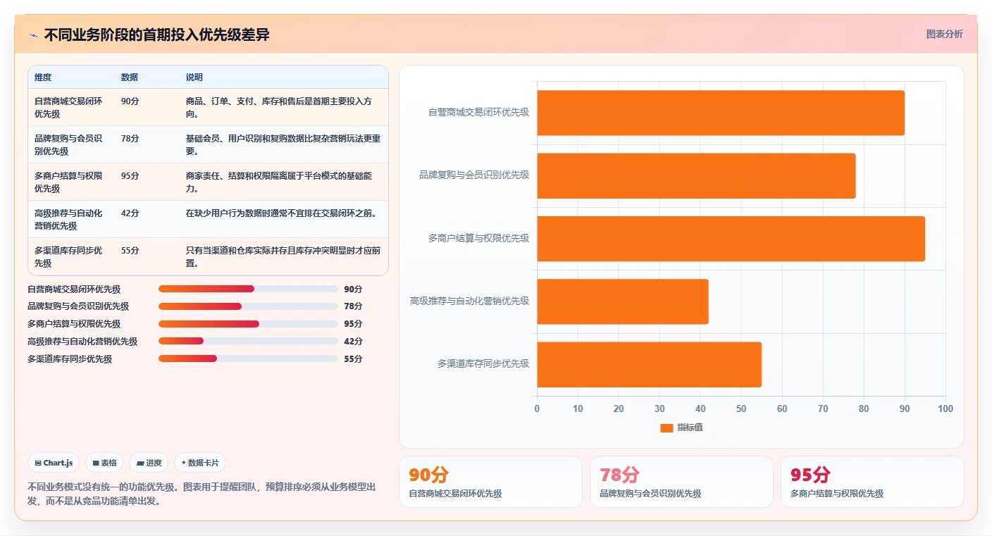Click the 多商户结算与权限优先级 progress bar

pyautogui.click(x=248, y=324)
